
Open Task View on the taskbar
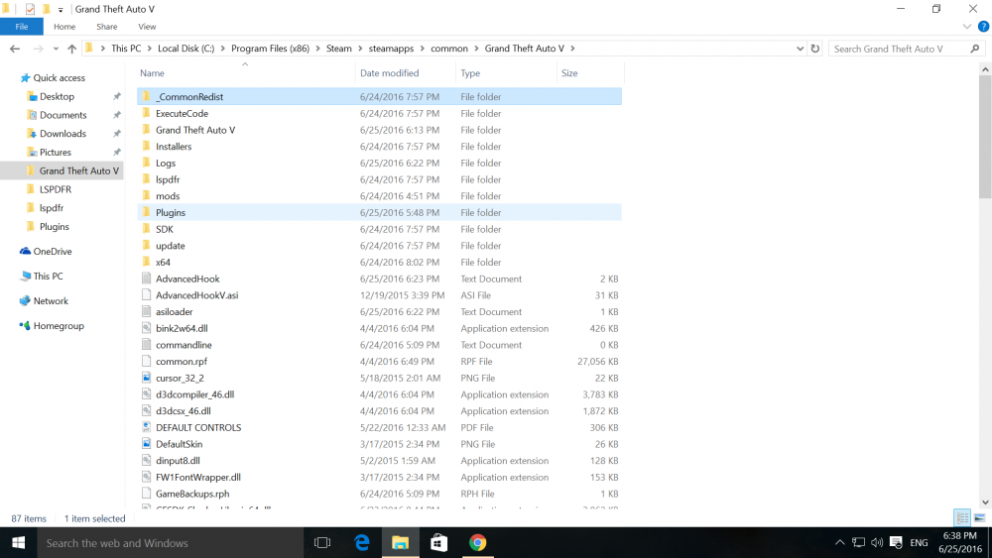pyautogui.click(x=322, y=543)
